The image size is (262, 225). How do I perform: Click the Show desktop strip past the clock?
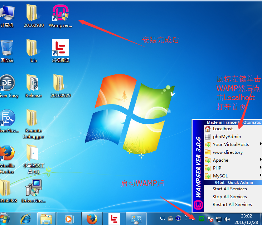point(261,219)
